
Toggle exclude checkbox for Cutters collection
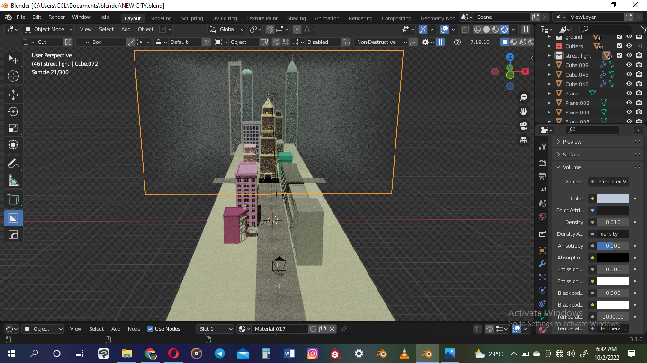point(620,46)
